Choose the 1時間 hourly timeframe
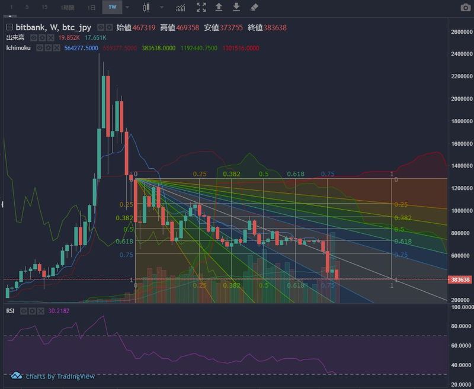Screen dimensions: 474x389 coord(68,8)
